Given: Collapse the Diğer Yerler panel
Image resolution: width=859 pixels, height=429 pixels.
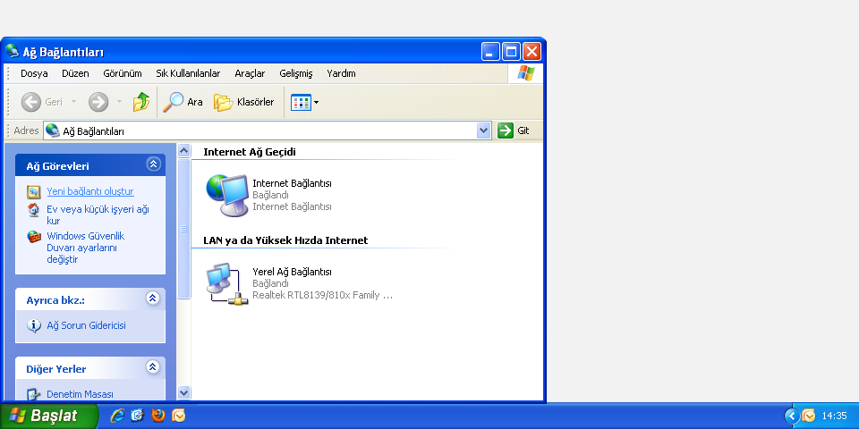Looking at the screenshot, I should (x=153, y=366).
